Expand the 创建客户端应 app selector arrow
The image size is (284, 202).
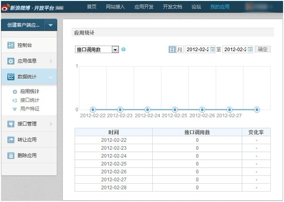point(50,25)
